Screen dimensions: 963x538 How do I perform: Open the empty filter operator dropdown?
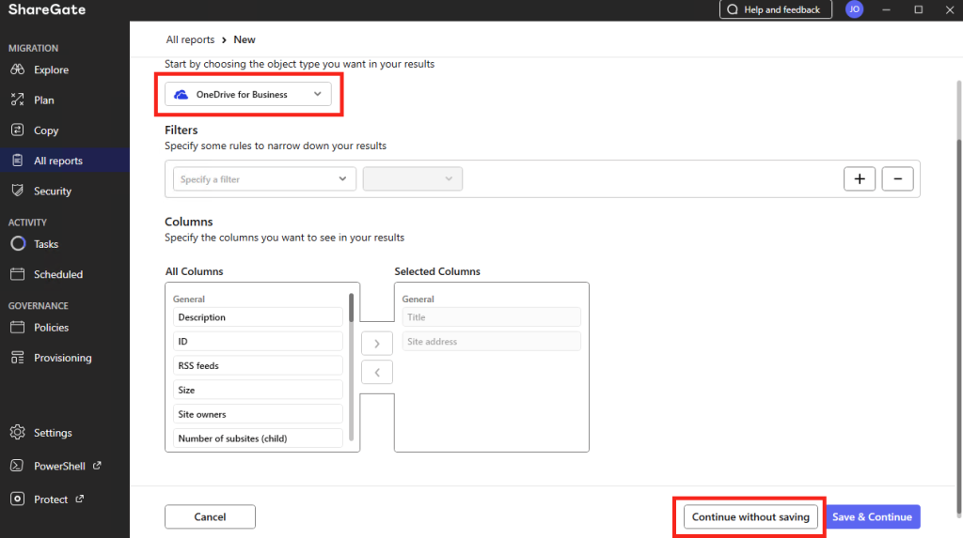413,179
